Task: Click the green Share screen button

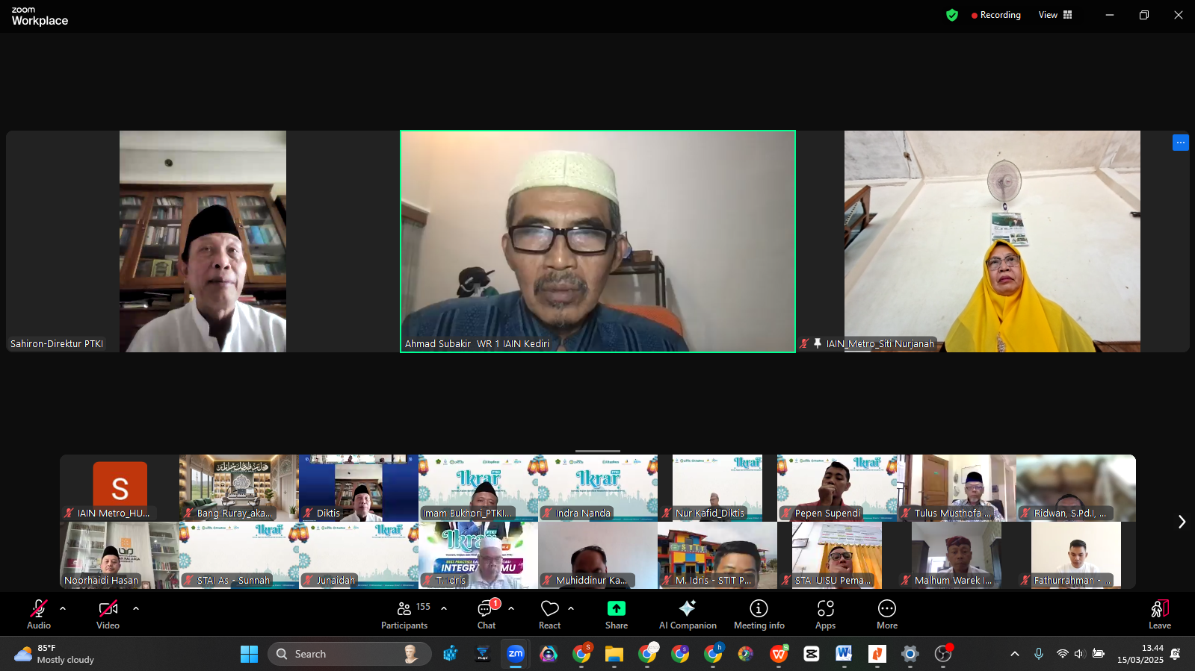Action: coord(616,614)
